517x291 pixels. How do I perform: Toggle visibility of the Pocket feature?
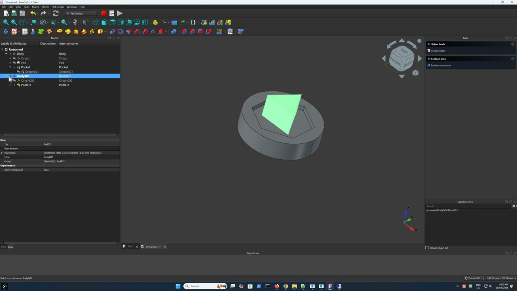click(x=14, y=67)
